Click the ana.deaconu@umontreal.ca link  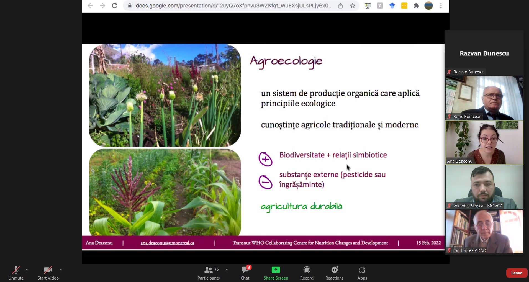pyautogui.click(x=167, y=243)
